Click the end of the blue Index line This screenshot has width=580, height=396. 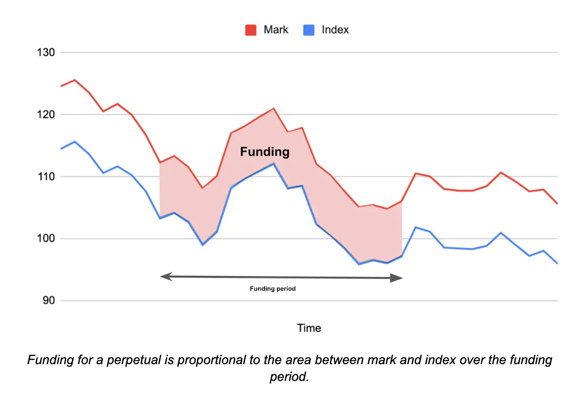[x=557, y=263]
